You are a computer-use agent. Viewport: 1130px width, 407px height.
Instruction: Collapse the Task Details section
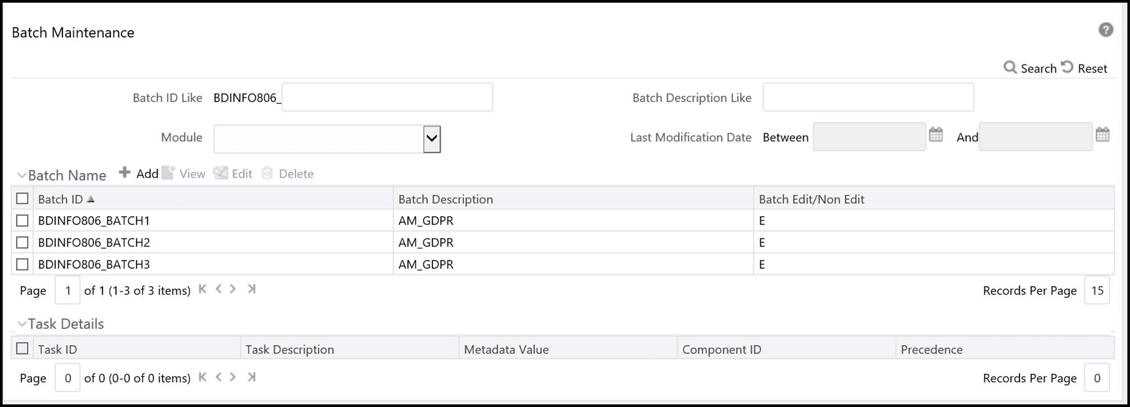tap(22, 324)
